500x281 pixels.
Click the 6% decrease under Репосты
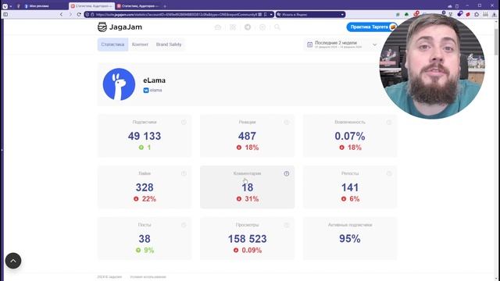tap(350, 199)
